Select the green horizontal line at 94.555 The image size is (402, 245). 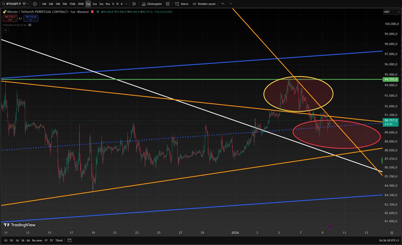[191, 79]
